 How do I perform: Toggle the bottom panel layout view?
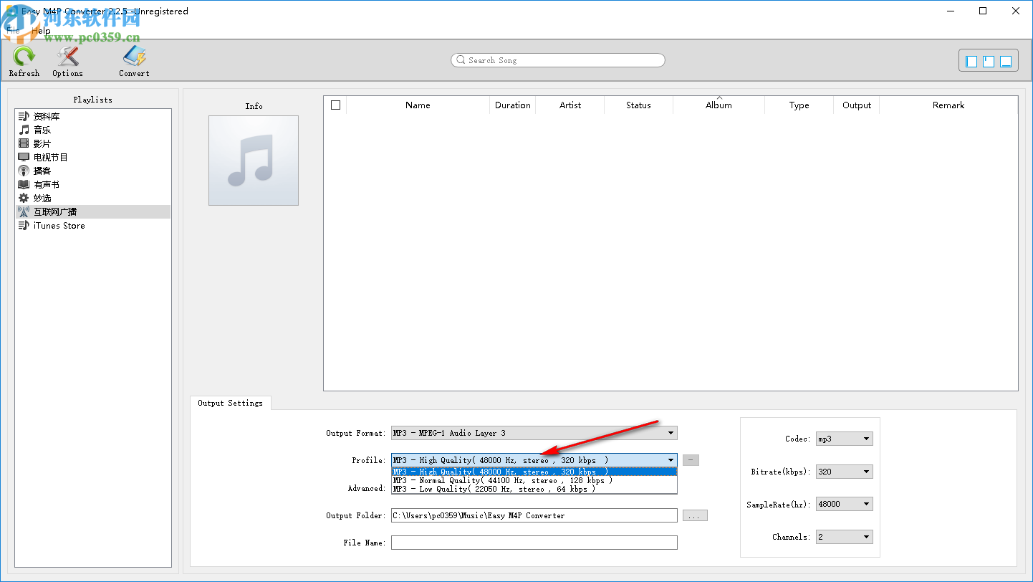(x=1005, y=60)
